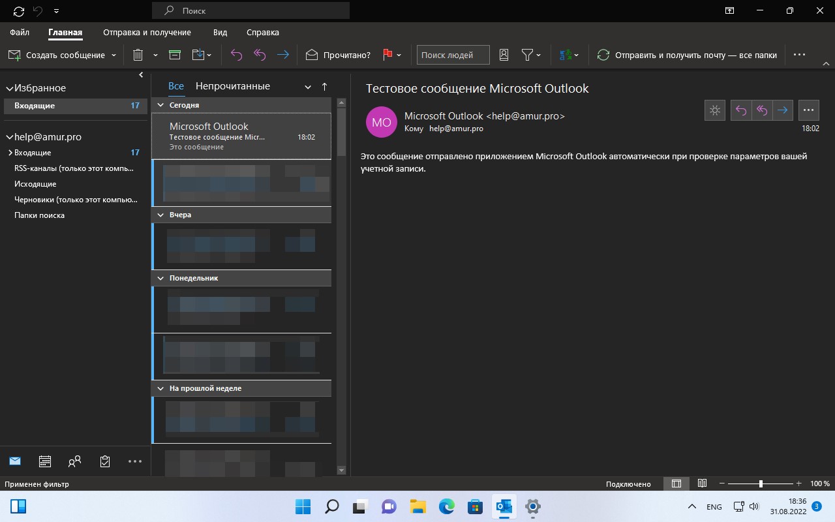The image size is (835, 522).
Task: Click the MO sender avatar
Action: [382, 122]
